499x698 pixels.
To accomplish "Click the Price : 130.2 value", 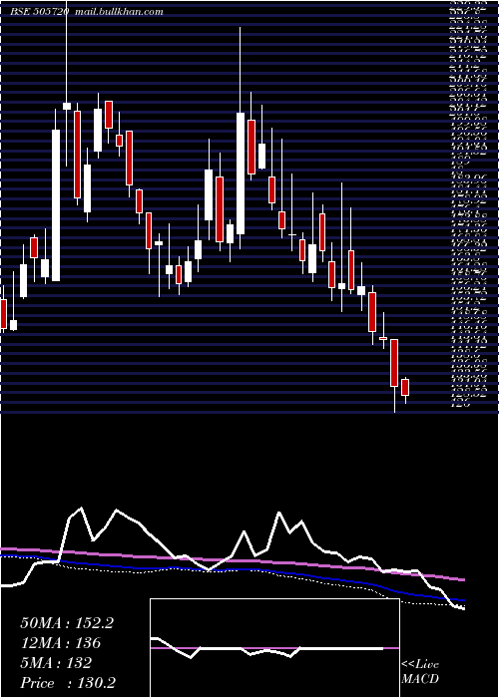I will click(67, 683).
